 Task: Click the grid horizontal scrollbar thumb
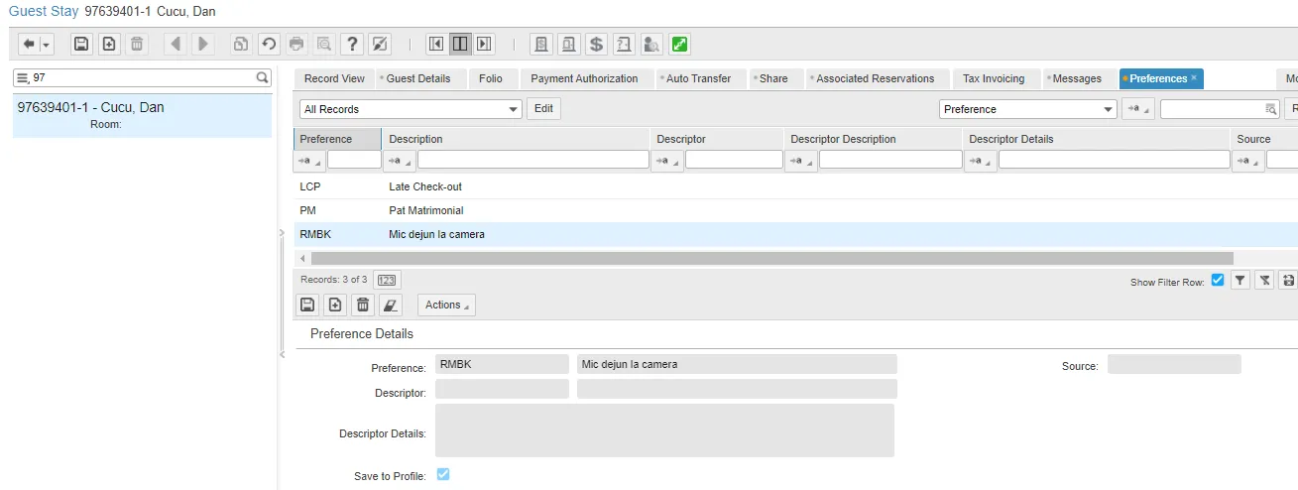(771, 258)
